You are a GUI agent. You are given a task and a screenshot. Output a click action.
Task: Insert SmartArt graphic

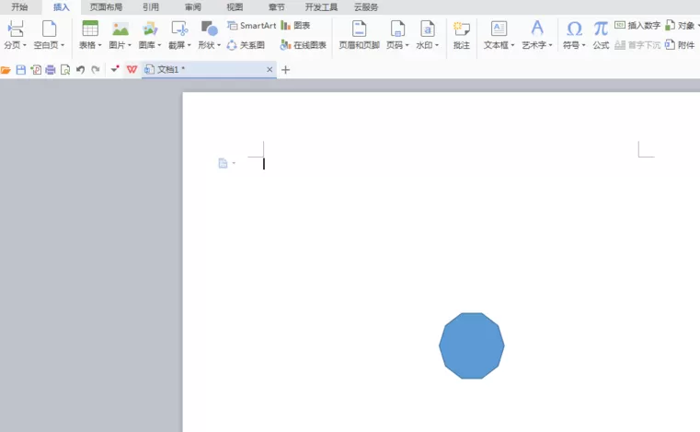pyautogui.click(x=252, y=26)
